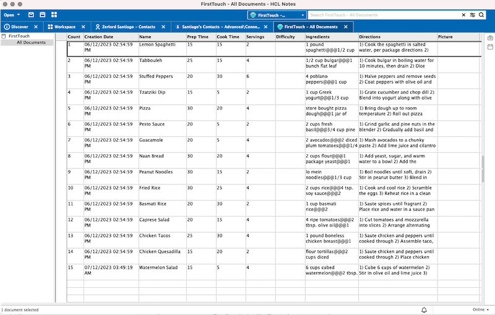Image resolution: width=495 pixels, height=315 pixels.
Task: Select the Basmati Rice document
Action: 274,209
